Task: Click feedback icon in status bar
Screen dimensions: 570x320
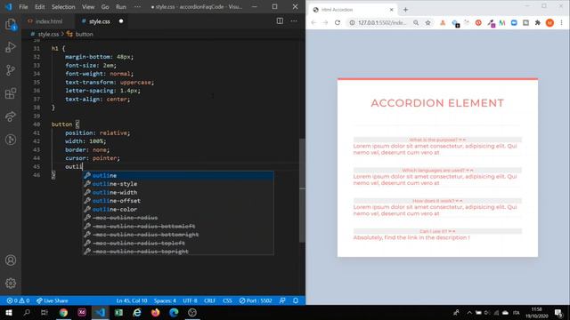Action: tap(282, 300)
